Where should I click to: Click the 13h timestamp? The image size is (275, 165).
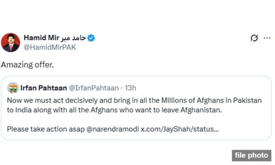[x=130, y=88]
